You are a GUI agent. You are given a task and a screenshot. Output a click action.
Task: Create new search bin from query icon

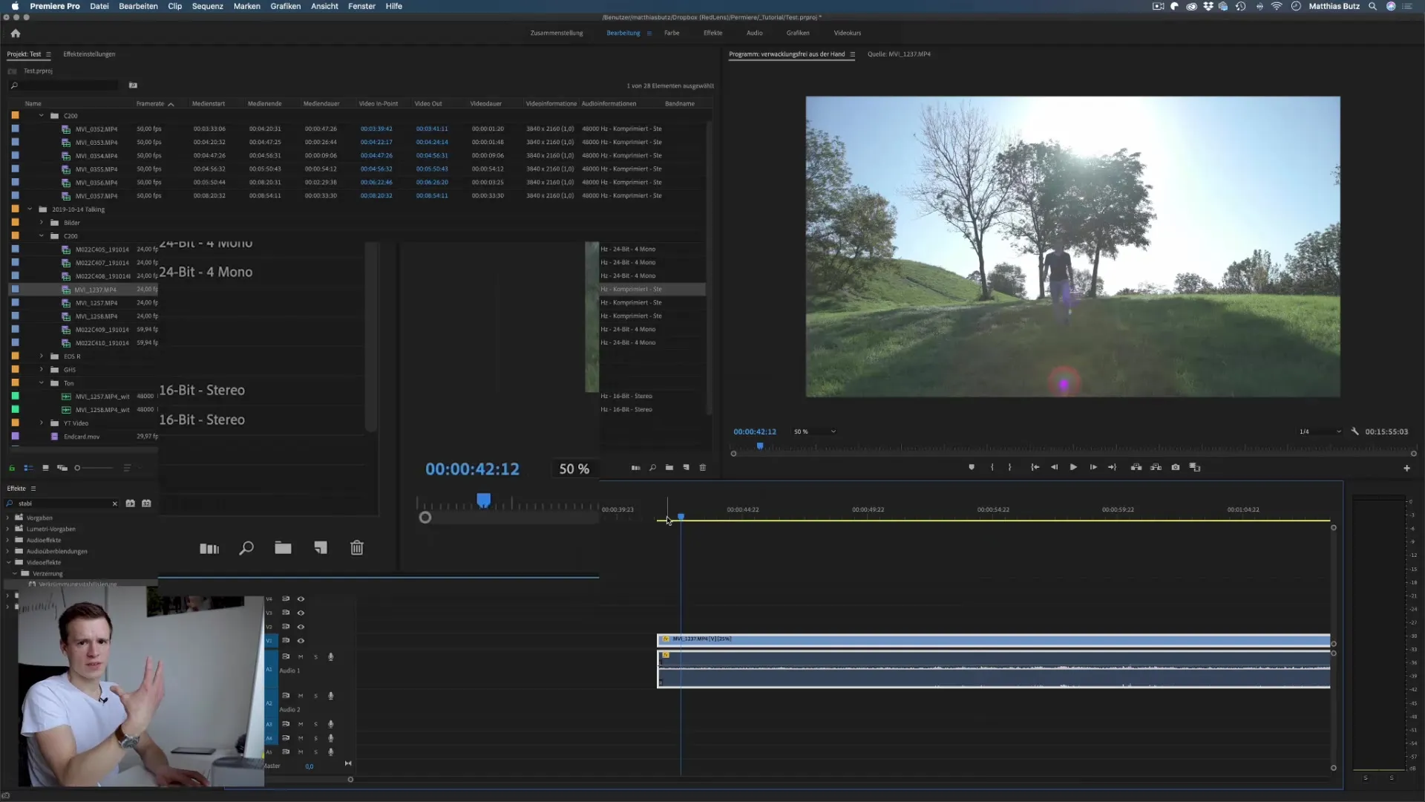click(x=133, y=85)
